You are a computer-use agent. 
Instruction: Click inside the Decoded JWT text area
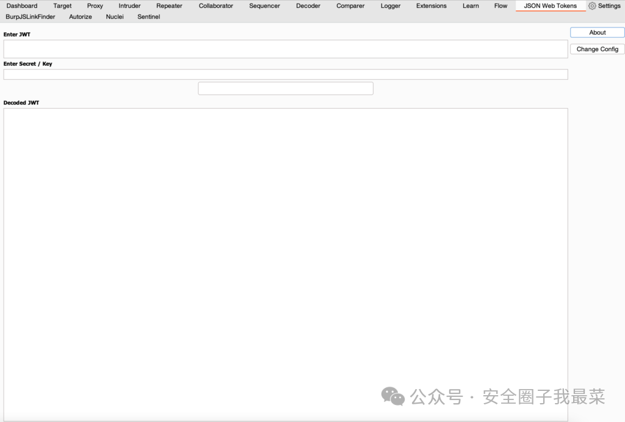pos(286,264)
